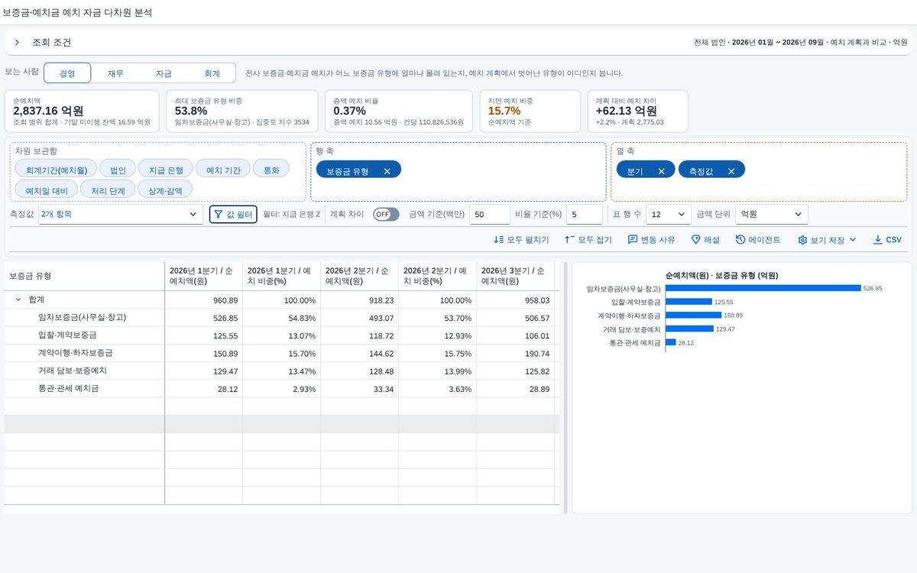Open 해설 explanation tool

click(x=705, y=240)
